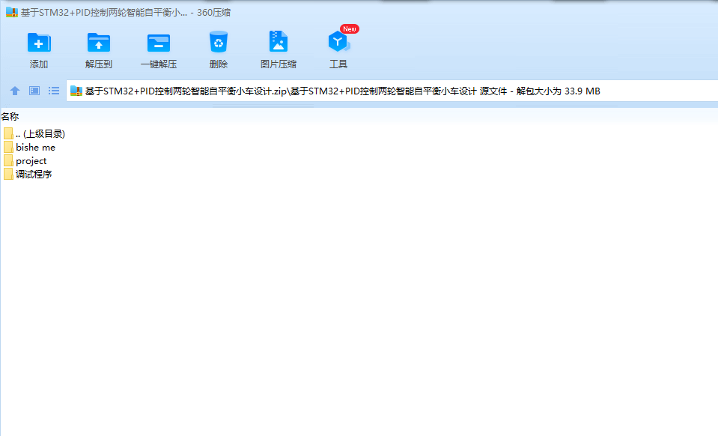This screenshot has height=436, width=718.
Task: Click the folder icon next to project
Action: 8,160
